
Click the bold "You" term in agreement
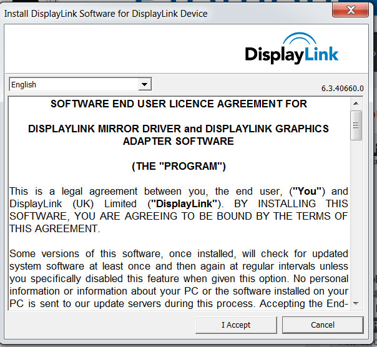[307, 192]
